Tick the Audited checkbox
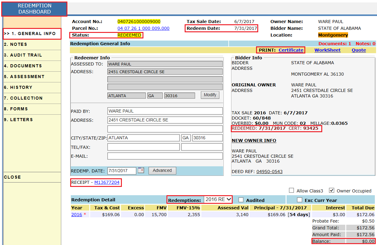Image resolution: width=377 pixels, height=245 pixels. (241, 200)
